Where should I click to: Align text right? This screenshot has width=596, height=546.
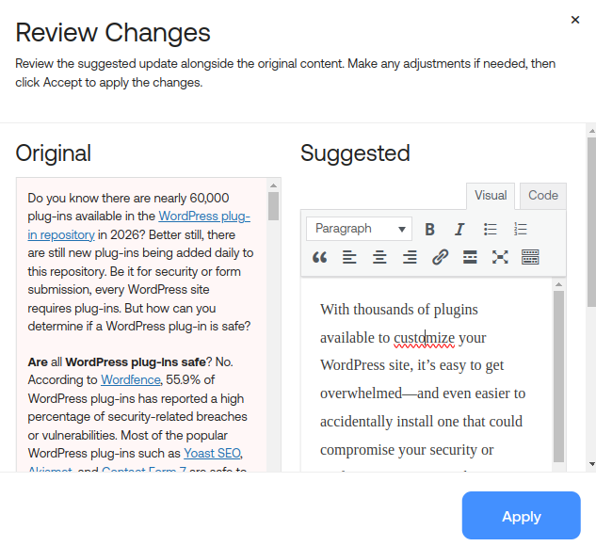(x=410, y=257)
